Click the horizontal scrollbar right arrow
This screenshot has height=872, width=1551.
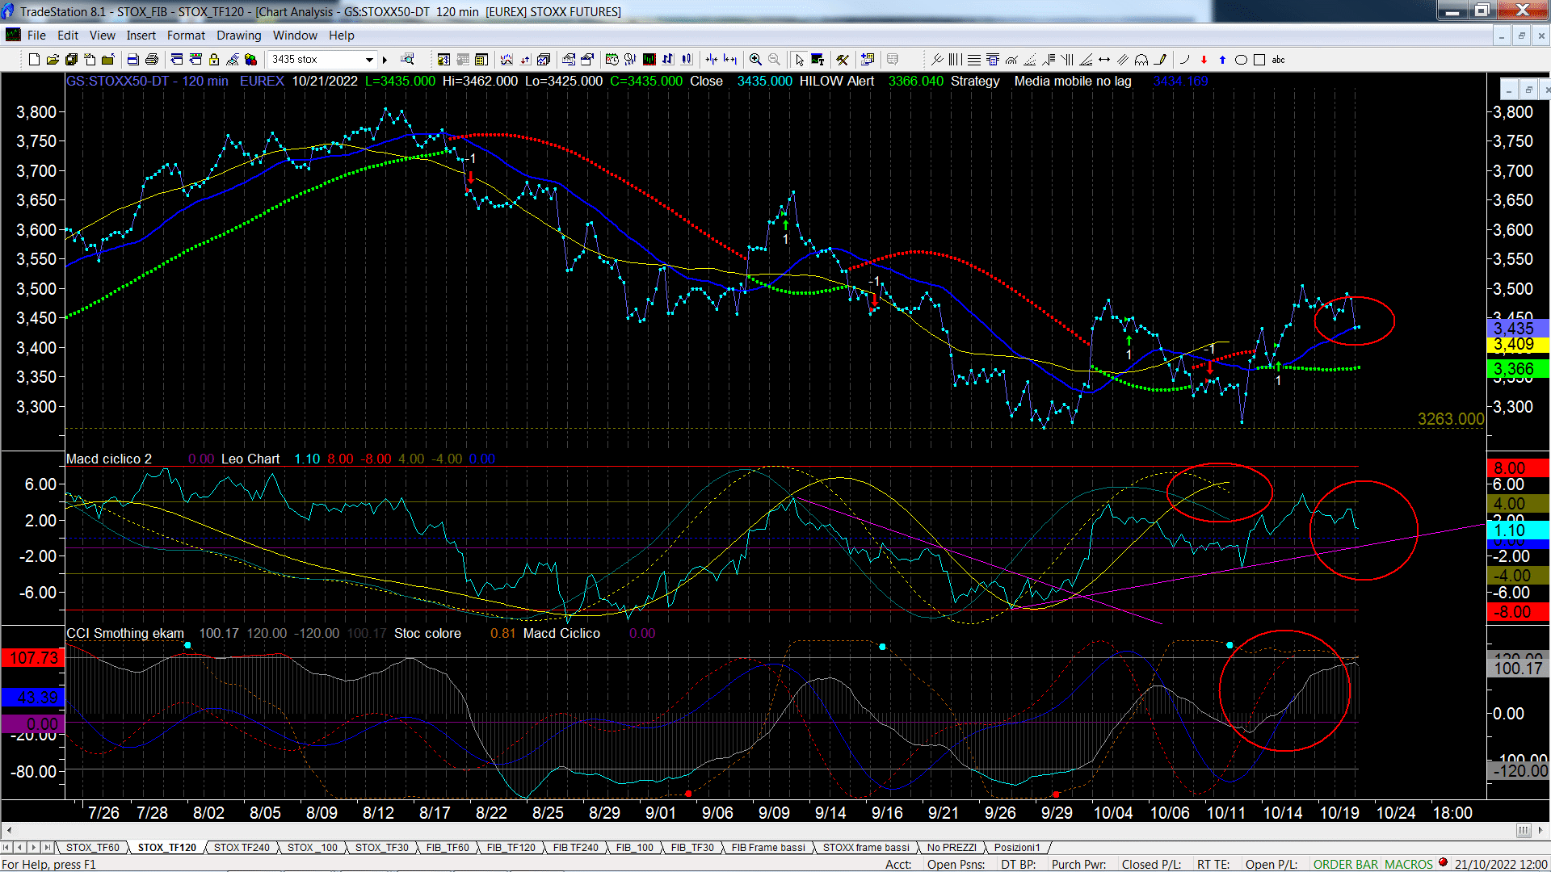tap(1541, 830)
